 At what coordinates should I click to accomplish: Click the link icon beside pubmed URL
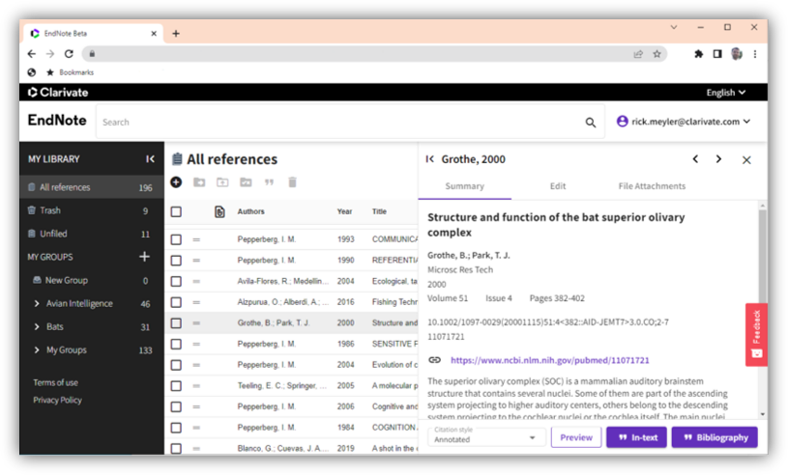tap(435, 360)
